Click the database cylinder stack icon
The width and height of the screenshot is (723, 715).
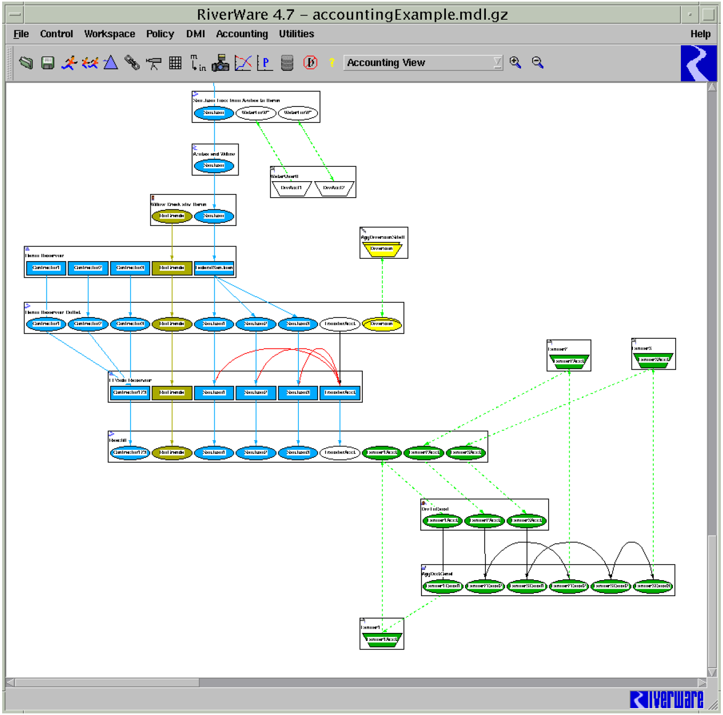click(x=287, y=63)
